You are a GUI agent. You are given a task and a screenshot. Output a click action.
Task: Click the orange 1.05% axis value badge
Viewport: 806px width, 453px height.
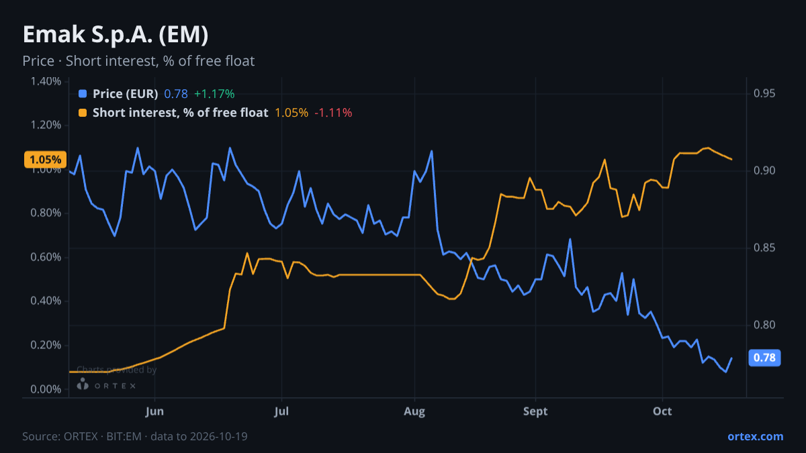pyautogui.click(x=45, y=160)
